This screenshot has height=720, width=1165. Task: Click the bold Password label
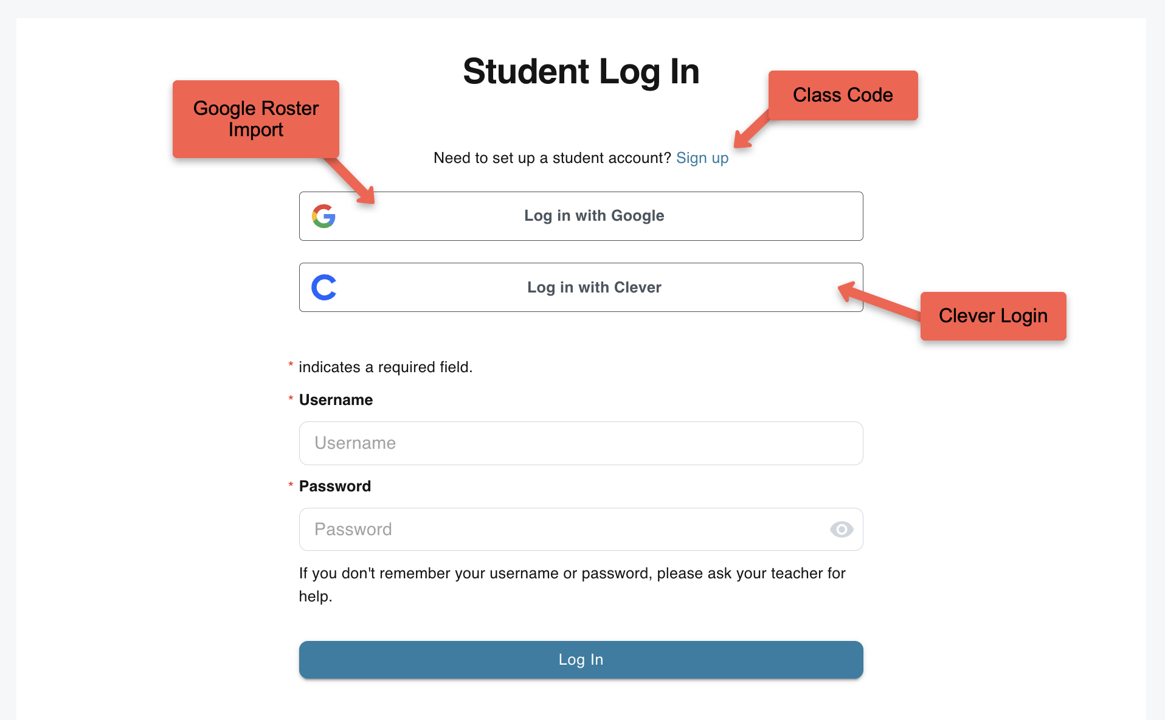point(334,486)
